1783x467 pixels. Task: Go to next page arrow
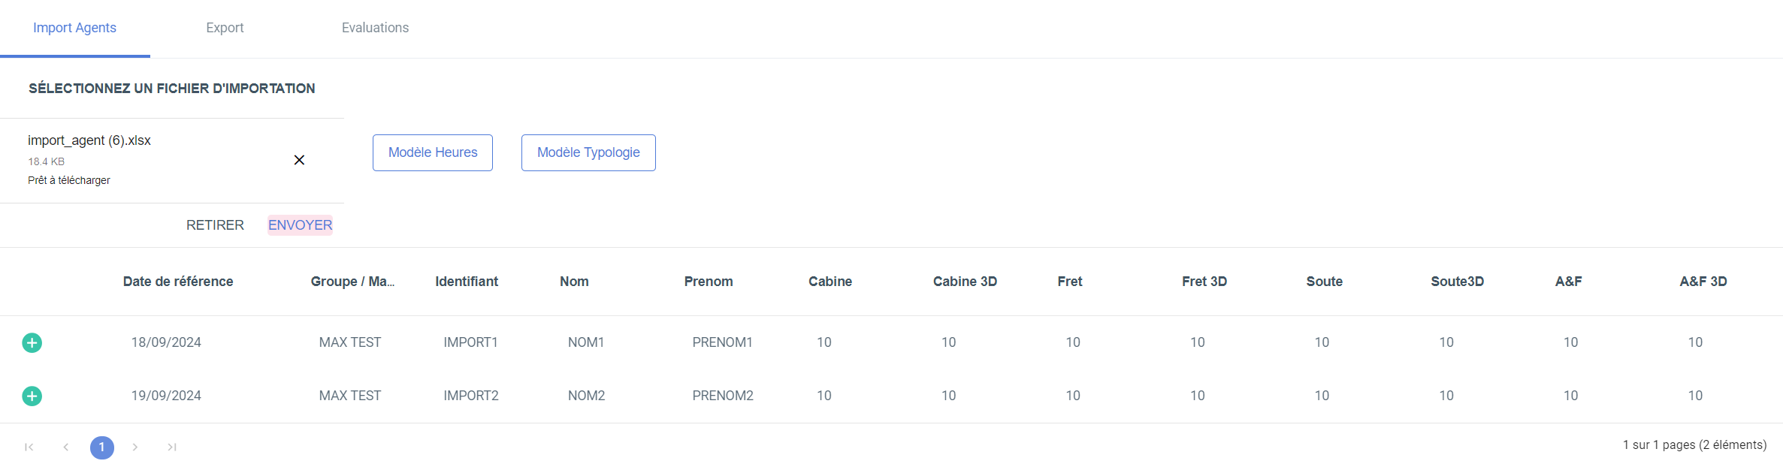(x=135, y=447)
